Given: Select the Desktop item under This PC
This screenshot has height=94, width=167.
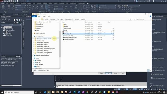Looking at the screenshot, I should pos(38,67).
